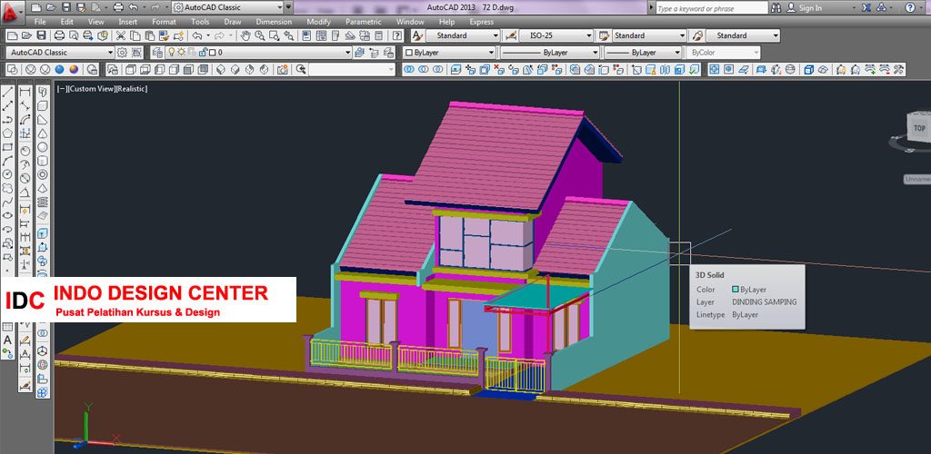Open the Format menu
The height and width of the screenshot is (454, 931).
click(x=164, y=22)
